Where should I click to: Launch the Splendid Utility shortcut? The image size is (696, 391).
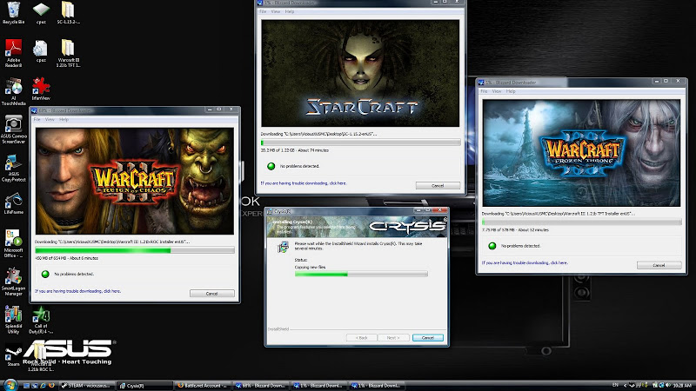13,319
